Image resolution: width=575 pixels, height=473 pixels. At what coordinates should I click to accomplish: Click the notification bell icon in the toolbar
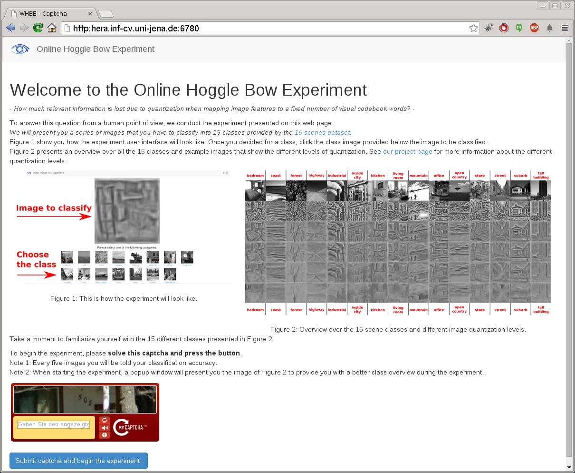pyautogui.click(x=549, y=28)
